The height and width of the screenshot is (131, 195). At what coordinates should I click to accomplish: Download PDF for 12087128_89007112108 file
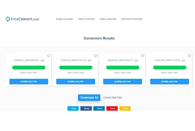coord(169,81)
